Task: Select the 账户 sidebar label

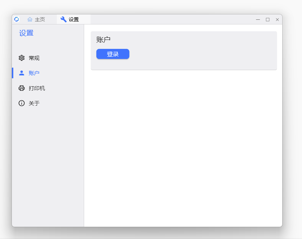Action: (x=34, y=73)
